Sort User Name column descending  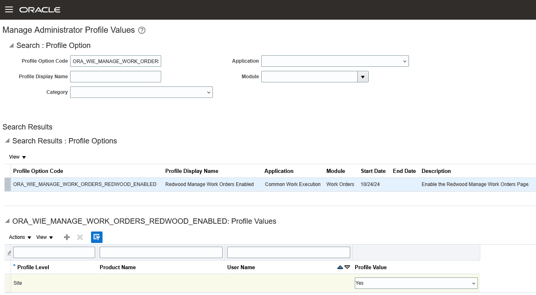tap(347, 267)
